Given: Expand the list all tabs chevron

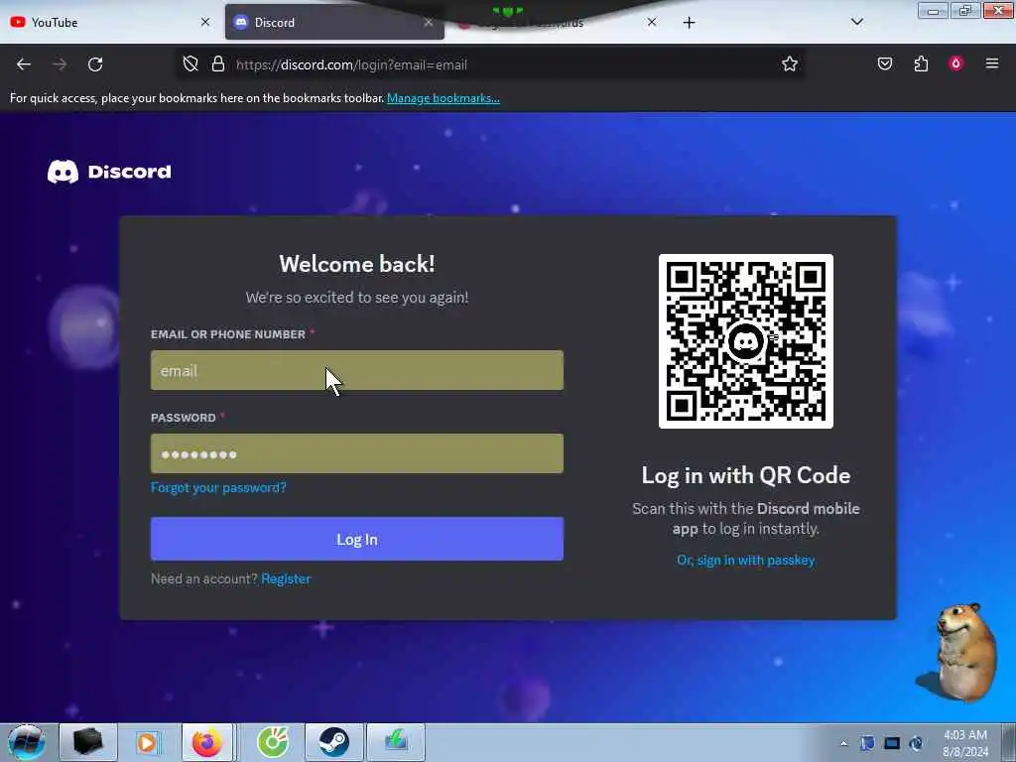Looking at the screenshot, I should pos(856,22).
